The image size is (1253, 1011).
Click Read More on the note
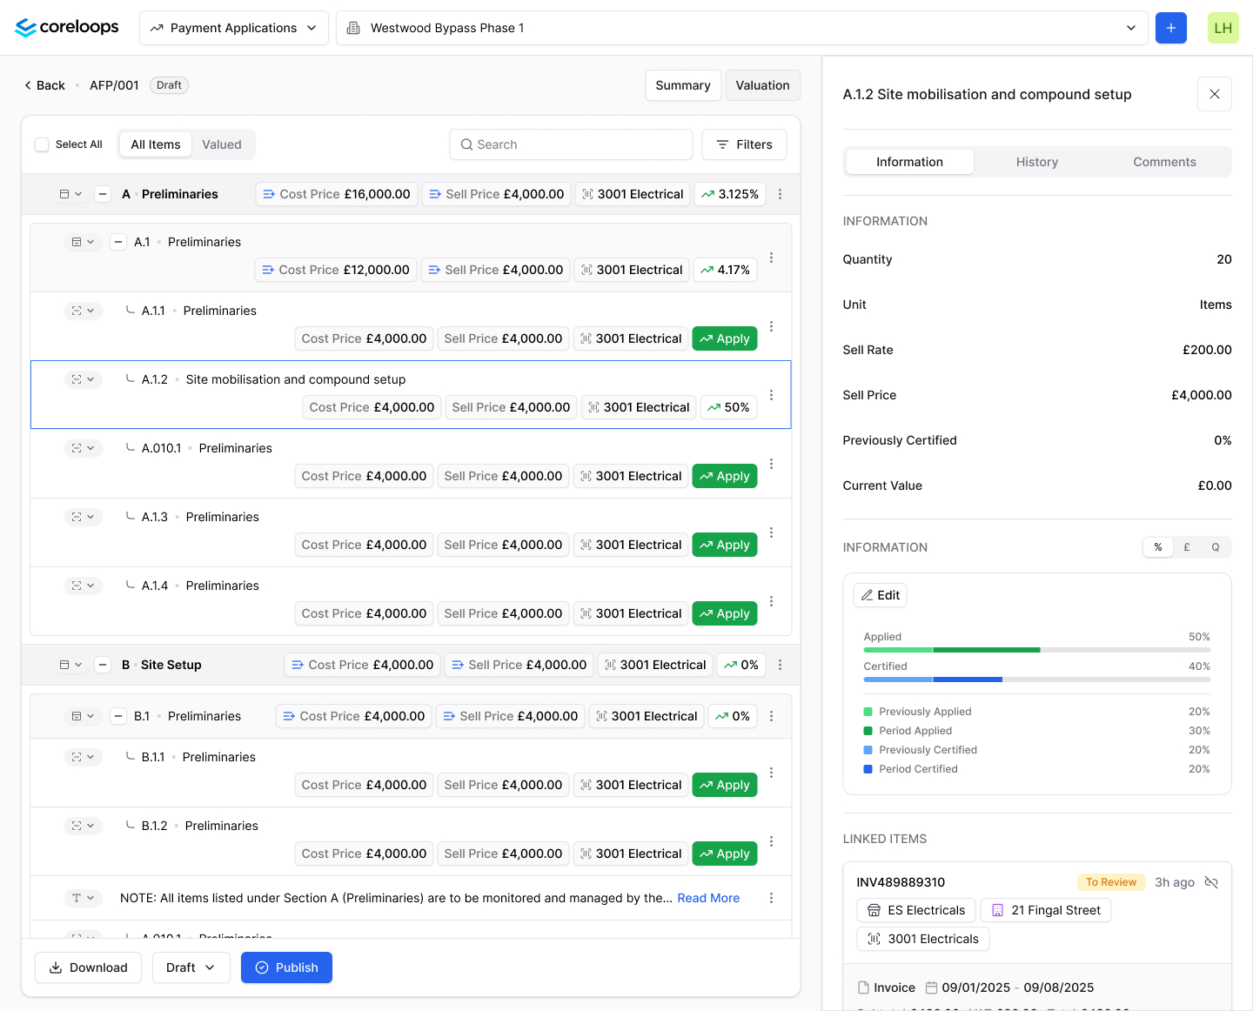click(x=708, y=898)
